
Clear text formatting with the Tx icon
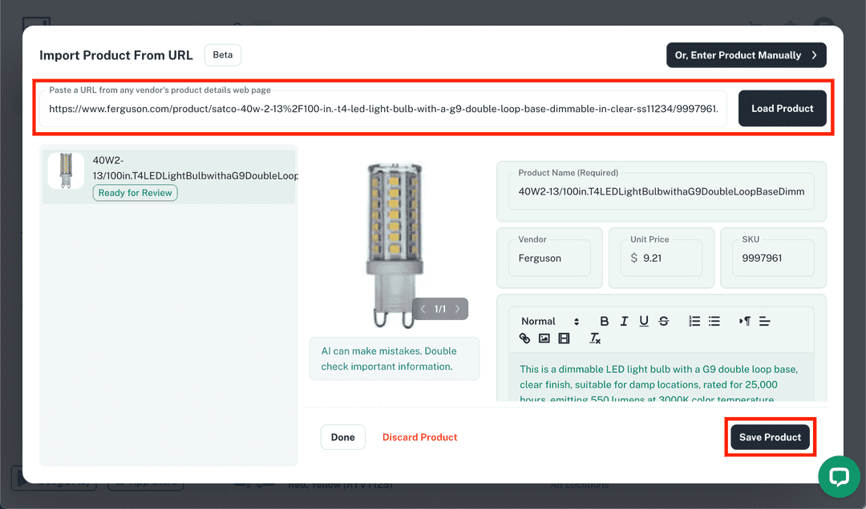click(595, 338)
